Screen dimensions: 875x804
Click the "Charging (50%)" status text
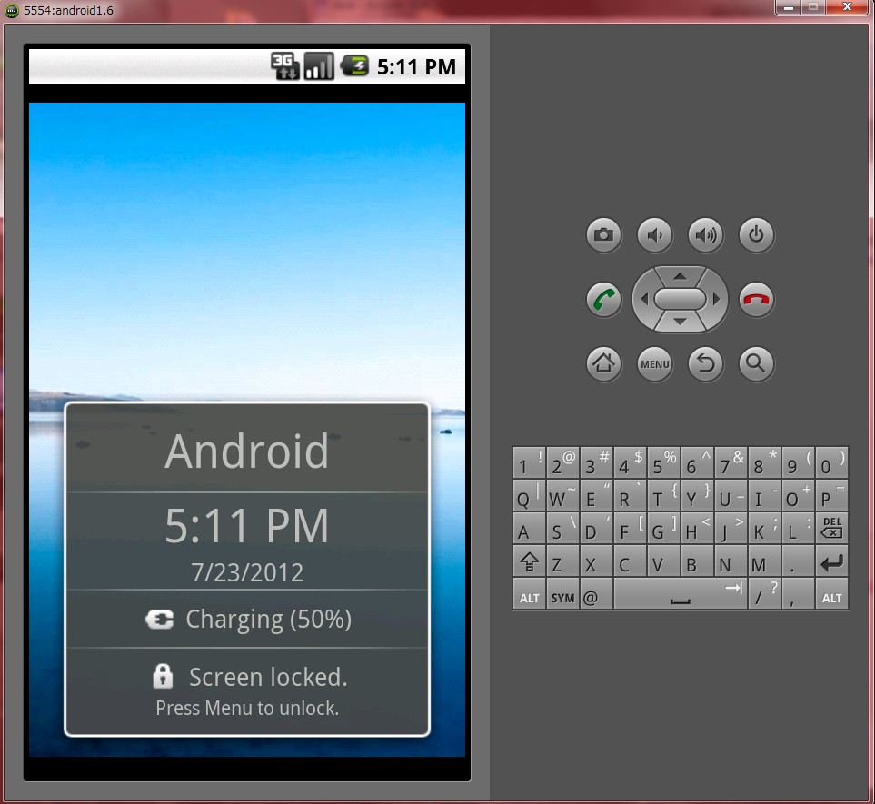tap(268, 620)
